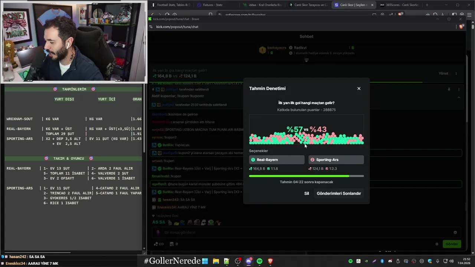
Task: Click the Gönder send button
Action: tap(452, 244)
